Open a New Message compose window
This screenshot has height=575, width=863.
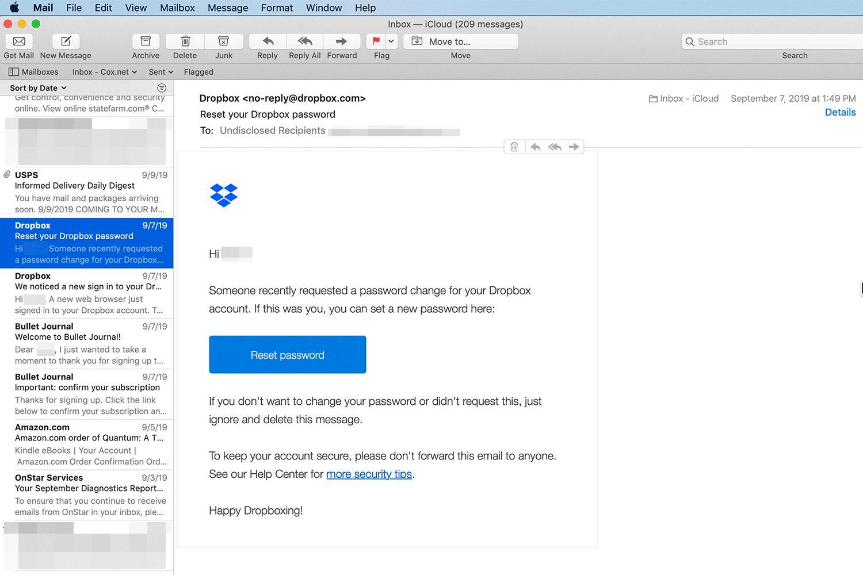(x=65, y=41)
